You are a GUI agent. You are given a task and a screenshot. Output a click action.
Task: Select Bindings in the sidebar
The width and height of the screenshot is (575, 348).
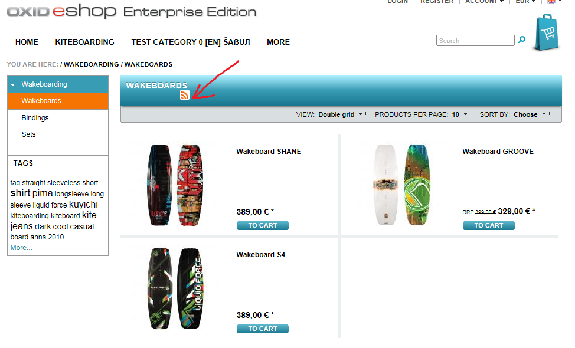coord(35,118)
